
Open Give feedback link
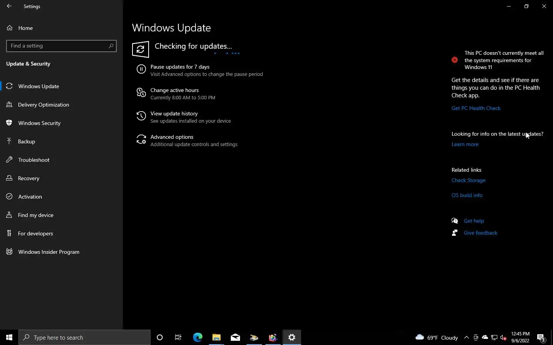click(480, 233)
